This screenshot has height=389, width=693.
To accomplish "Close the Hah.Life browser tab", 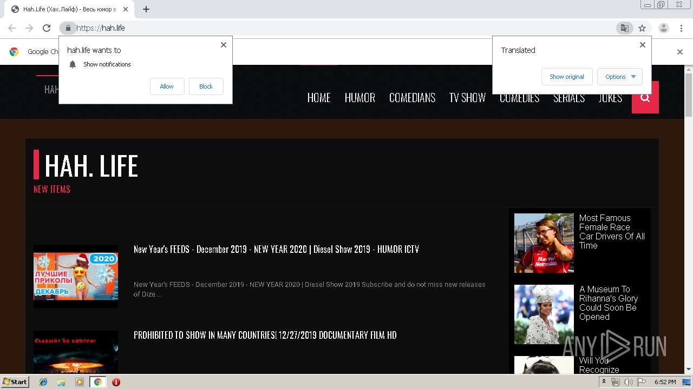I will 126,9.
